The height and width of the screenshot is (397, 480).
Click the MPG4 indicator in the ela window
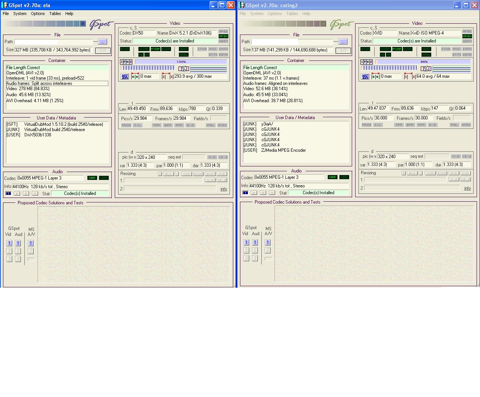(x=223, y=36)
